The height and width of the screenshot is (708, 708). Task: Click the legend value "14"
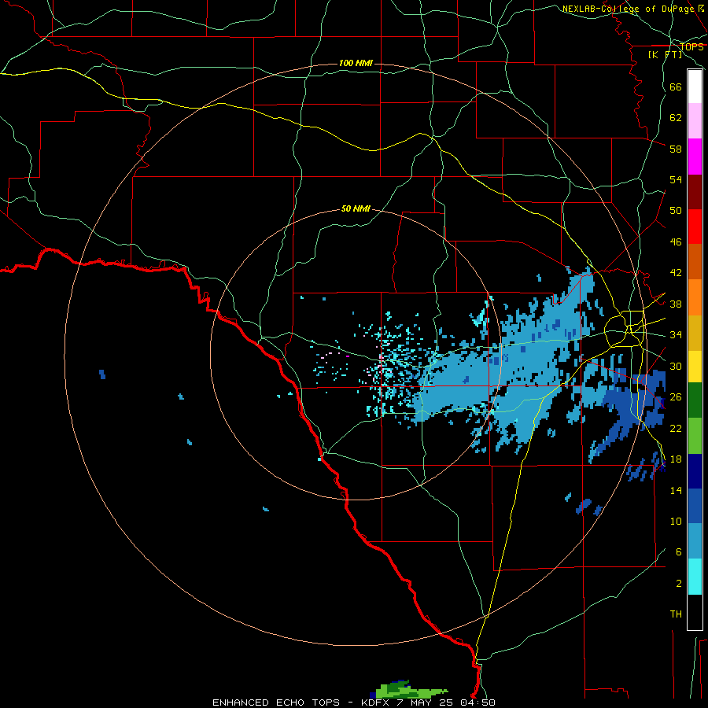(676, 490)
